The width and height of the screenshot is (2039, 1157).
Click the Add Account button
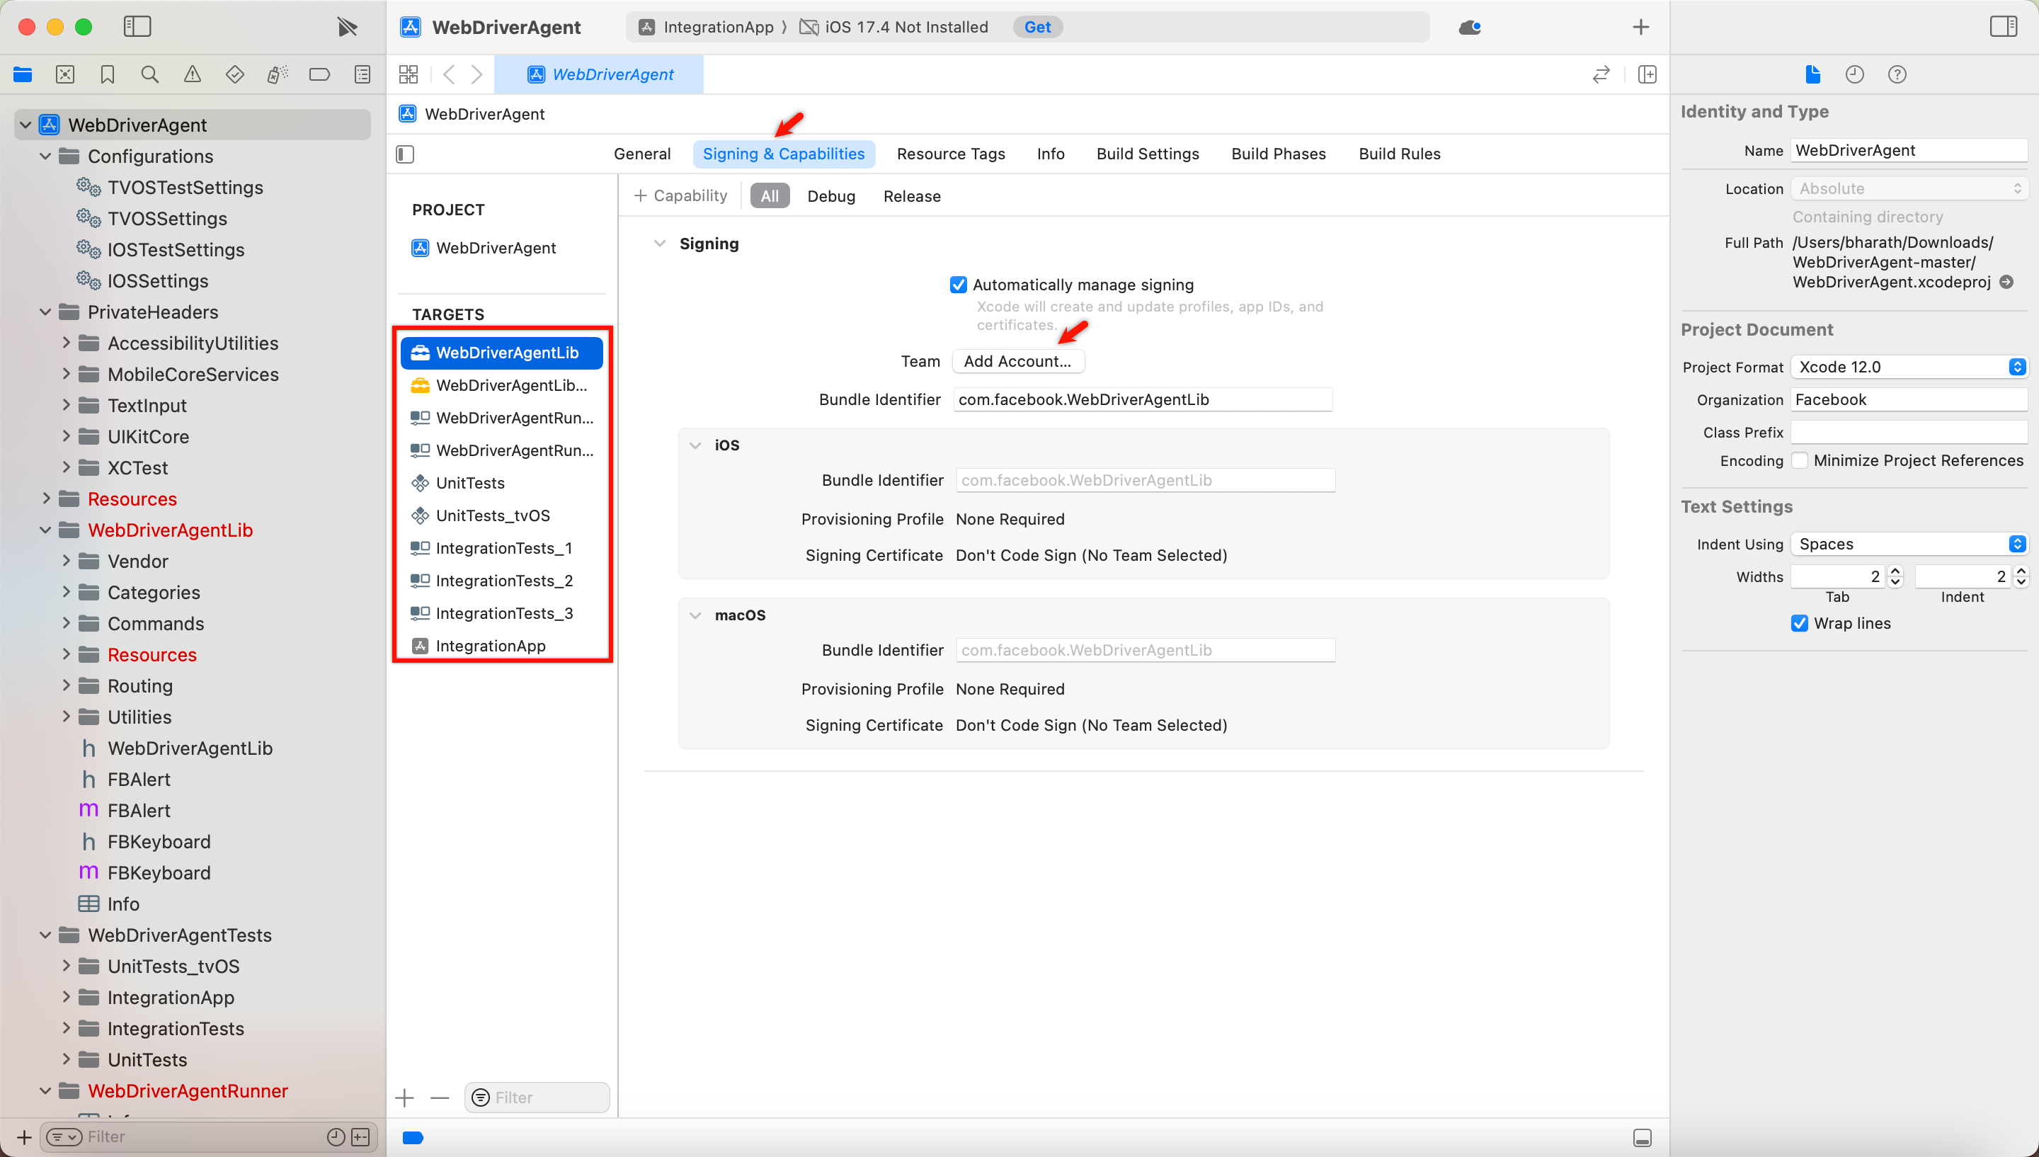1017,362
